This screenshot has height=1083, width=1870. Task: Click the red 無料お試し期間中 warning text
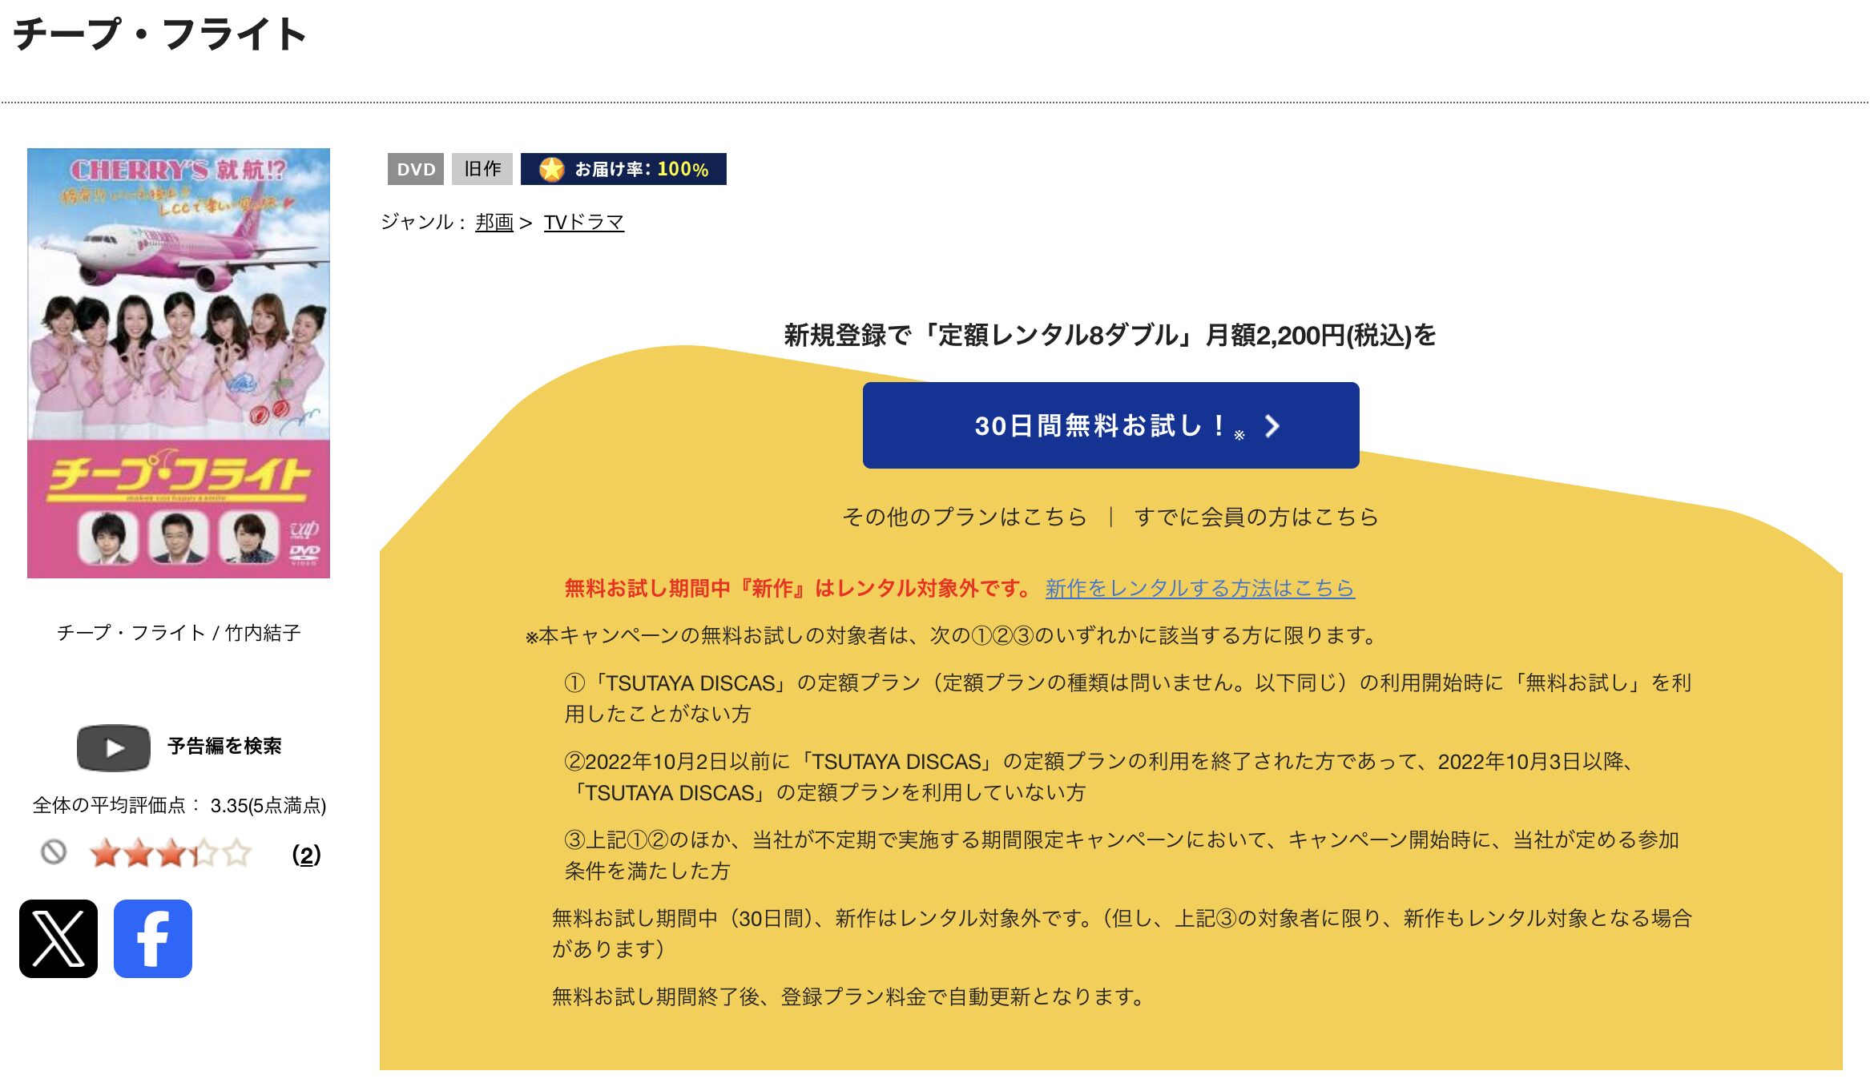800,588
